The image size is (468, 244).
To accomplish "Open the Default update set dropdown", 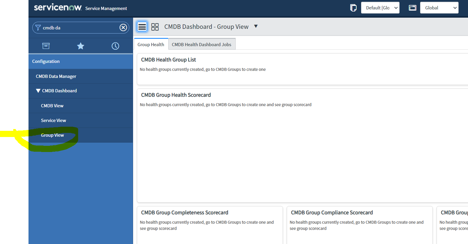I will point(380,8).
